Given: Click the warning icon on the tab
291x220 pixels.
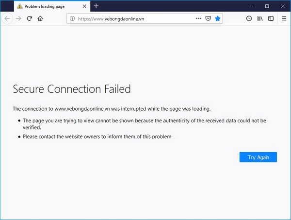Looking at the screenshot, I should click(x=19, y=6).
